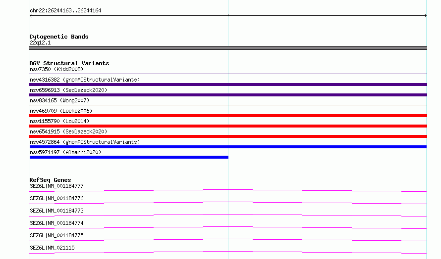Open the SEZ6L|NM_001184775 transcript label
Viewport: 441px width, 259px height.
(x=56, y=235)
